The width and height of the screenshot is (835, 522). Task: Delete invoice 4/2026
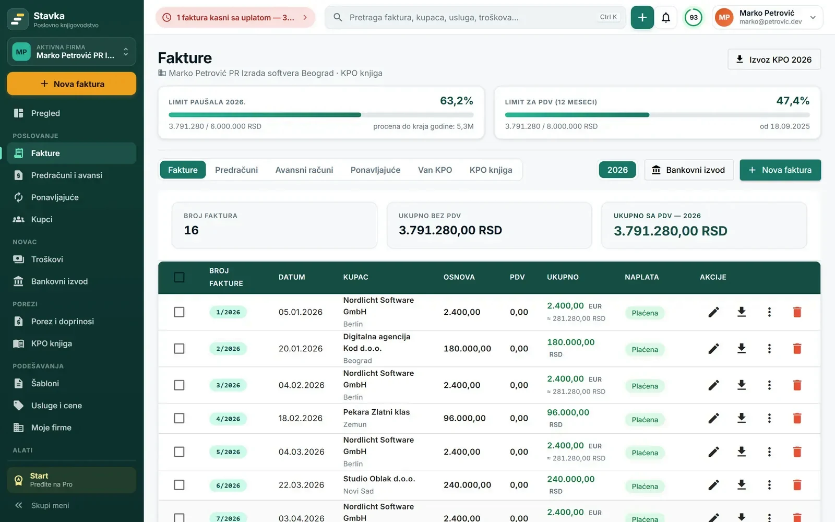click(797, 418)
